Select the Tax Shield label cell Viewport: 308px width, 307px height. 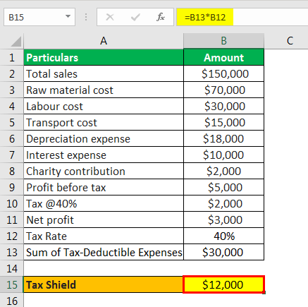(x=103, y=284)
